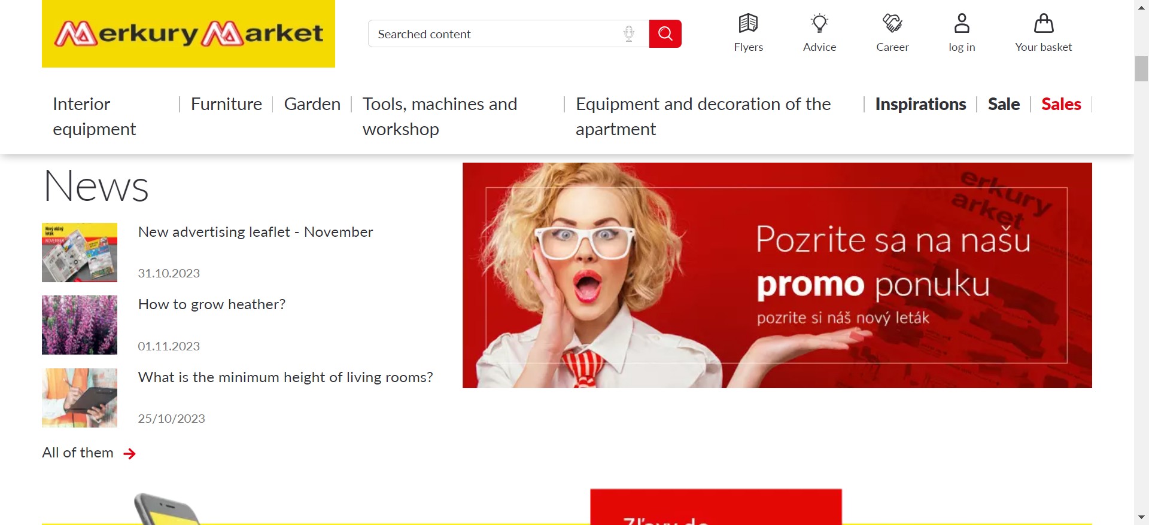Viewport: 1149px width, 525px height.
Task: Activate the microphone voice search icon
Action: [x=628, y=33]
